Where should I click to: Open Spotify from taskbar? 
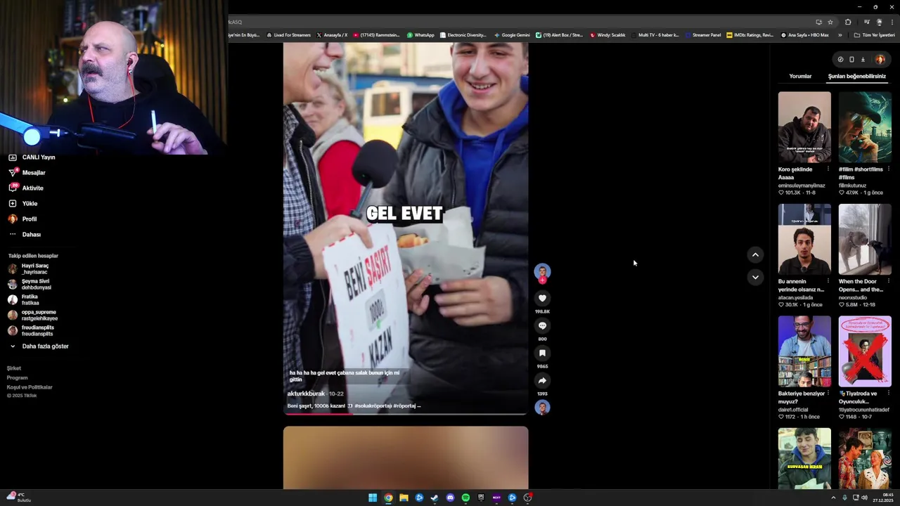click(465, 498)
